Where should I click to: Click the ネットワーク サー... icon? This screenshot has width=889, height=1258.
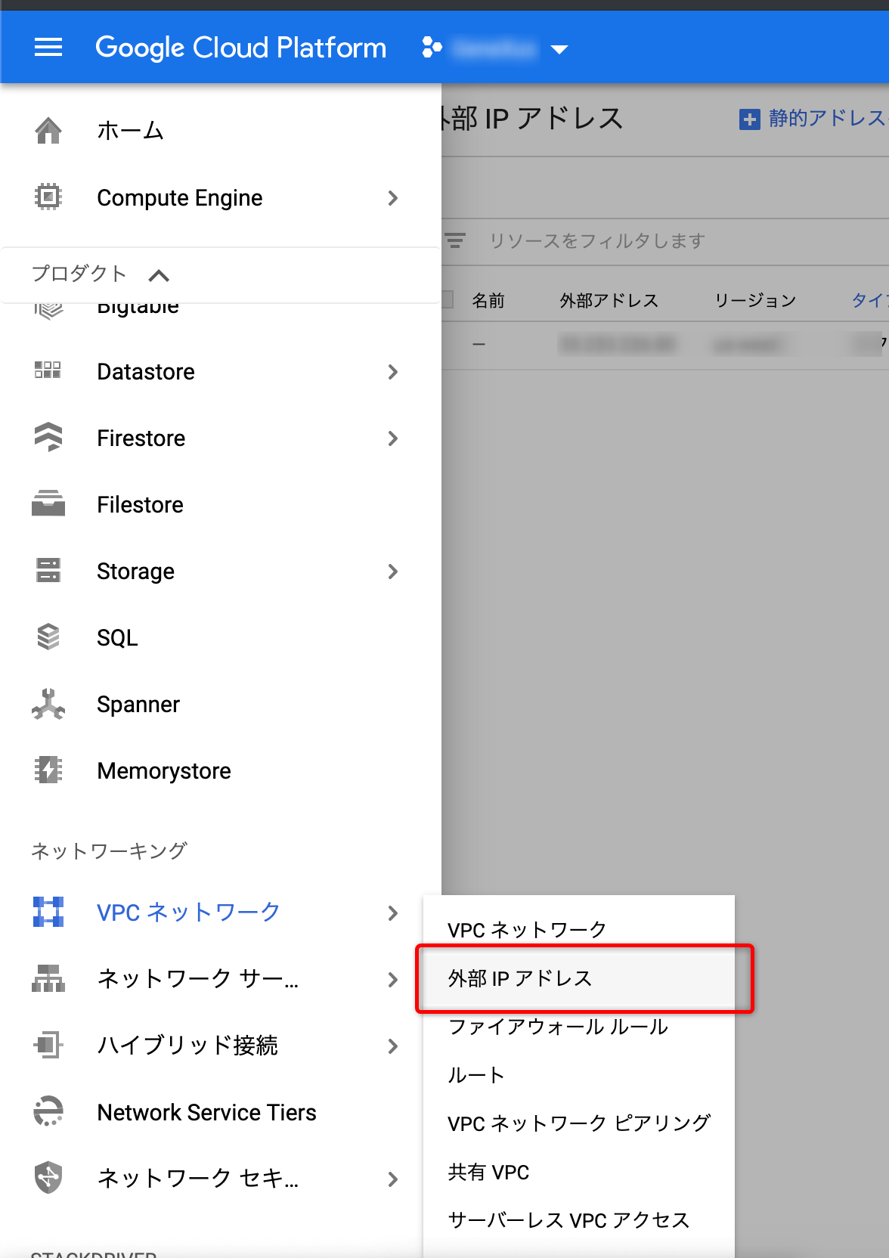48,978
